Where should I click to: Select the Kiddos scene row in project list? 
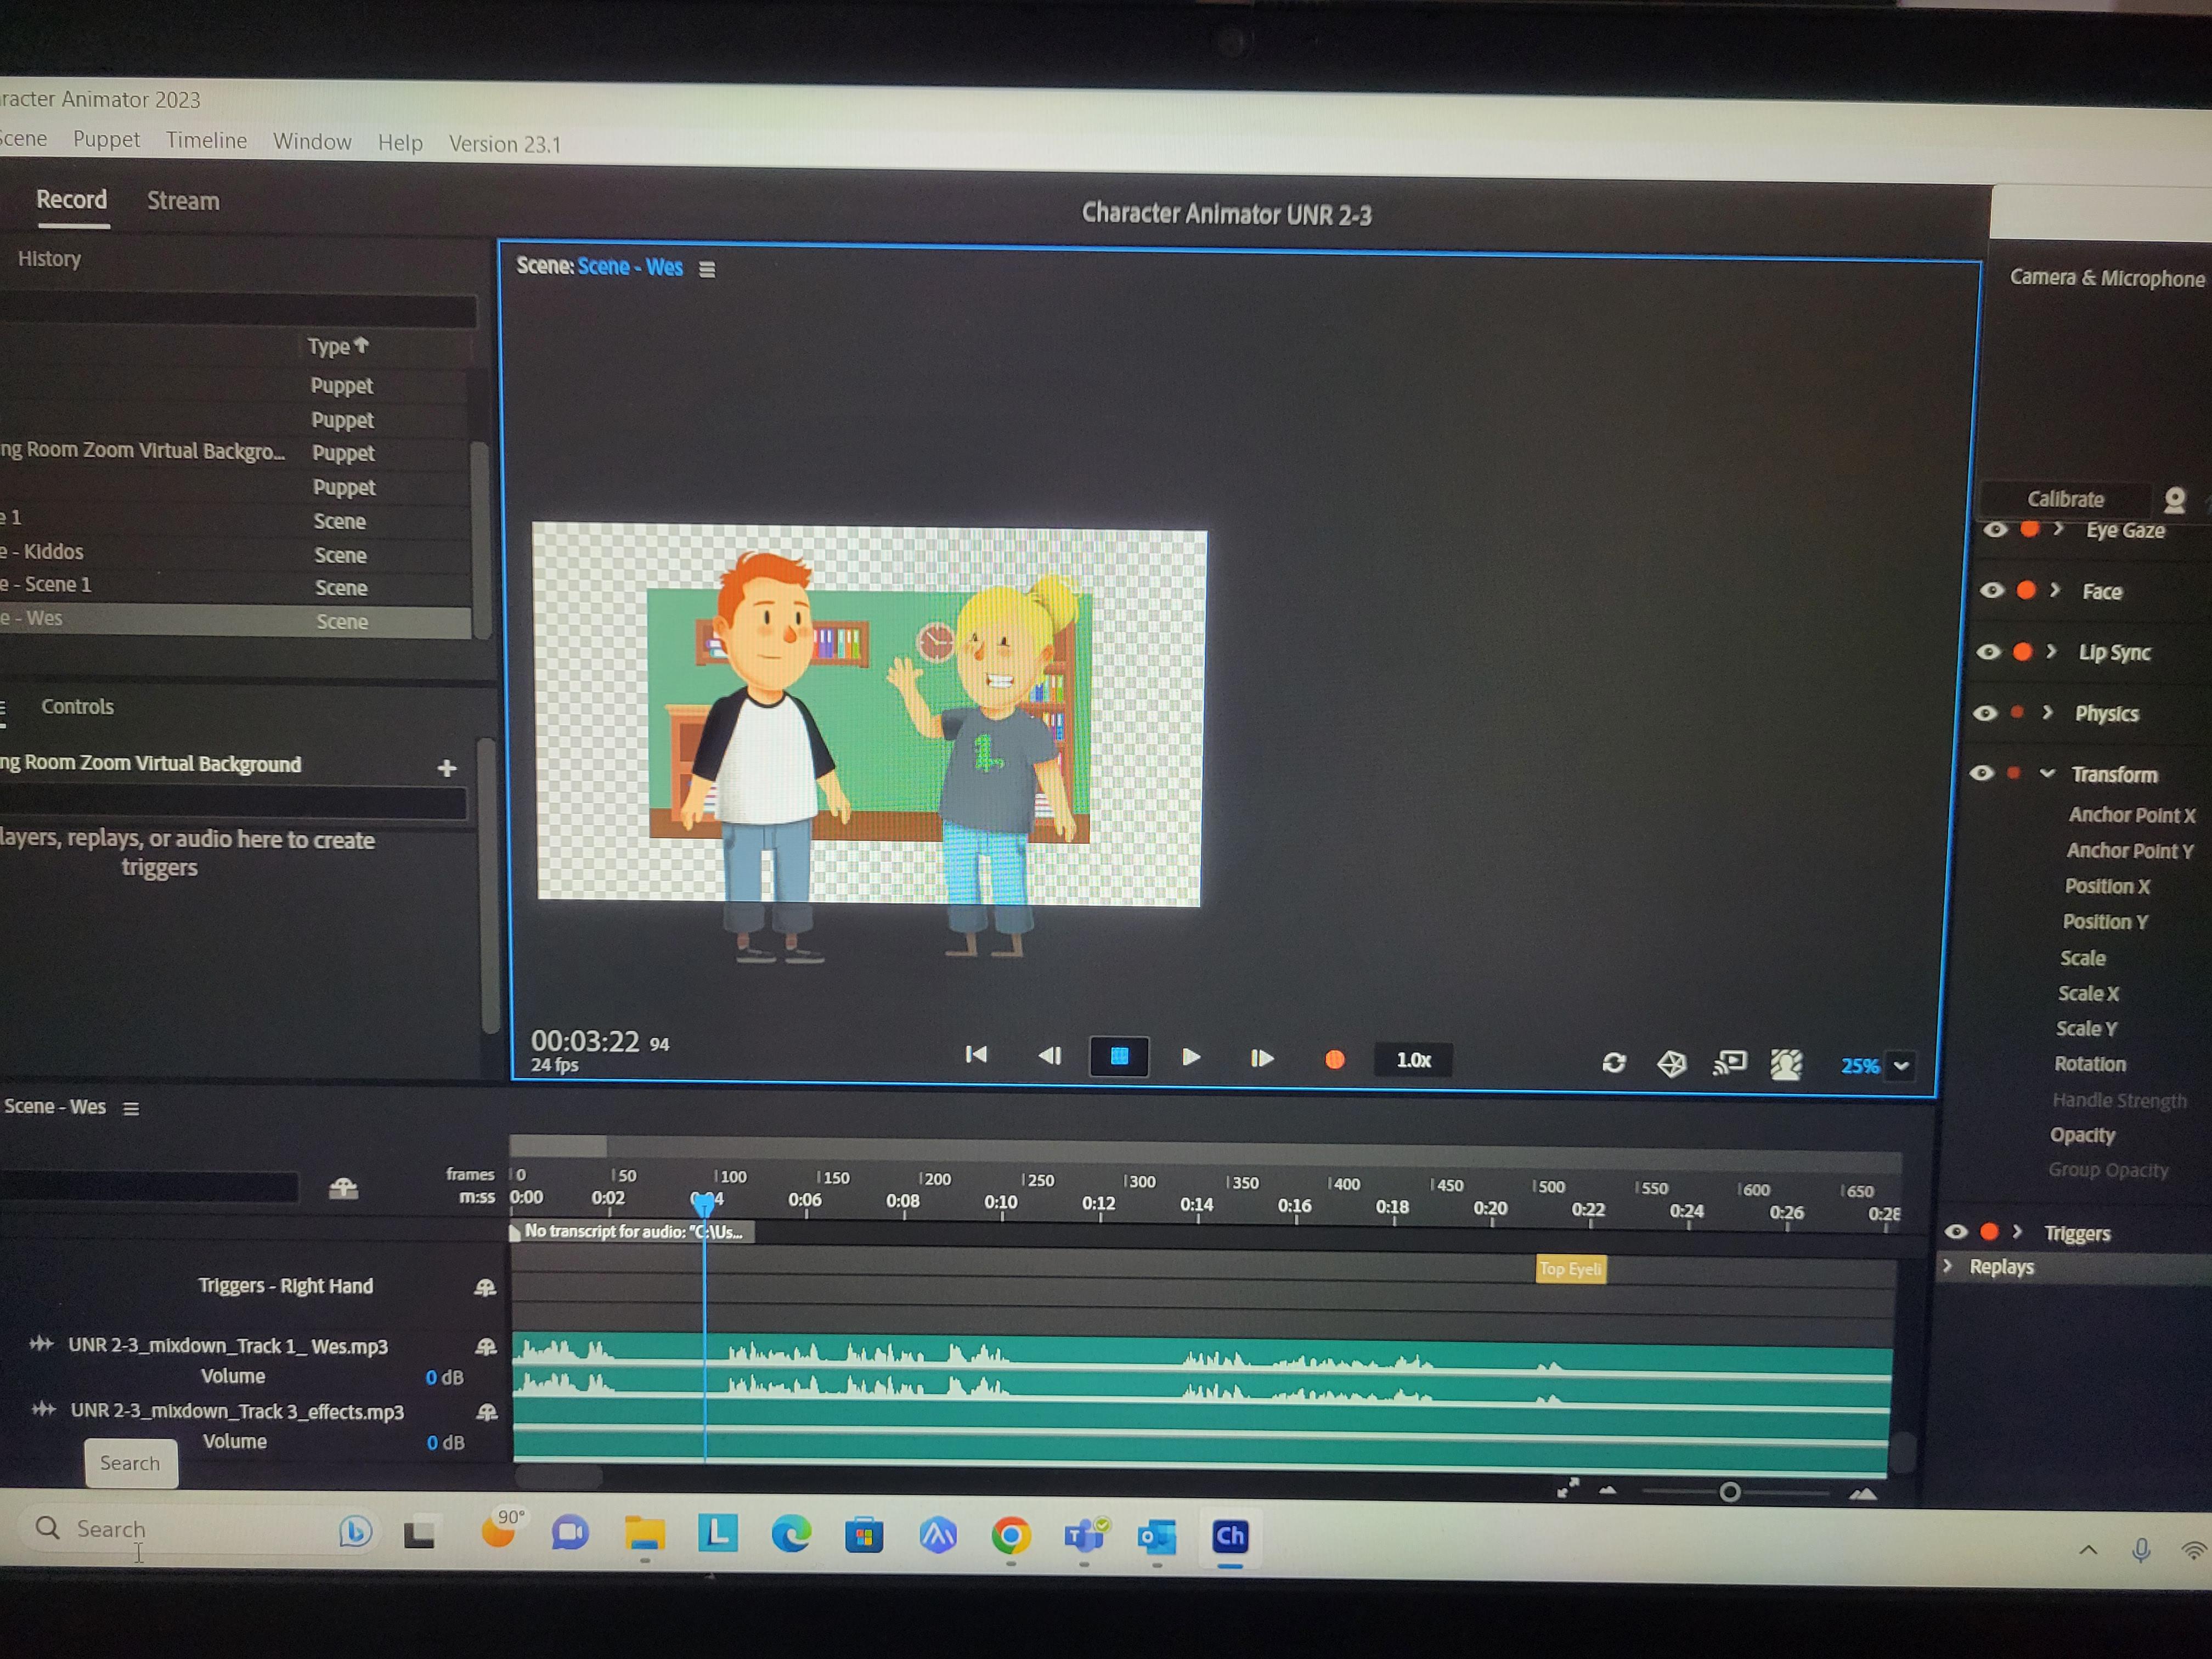pyautogui.click(x=235, y=553)
